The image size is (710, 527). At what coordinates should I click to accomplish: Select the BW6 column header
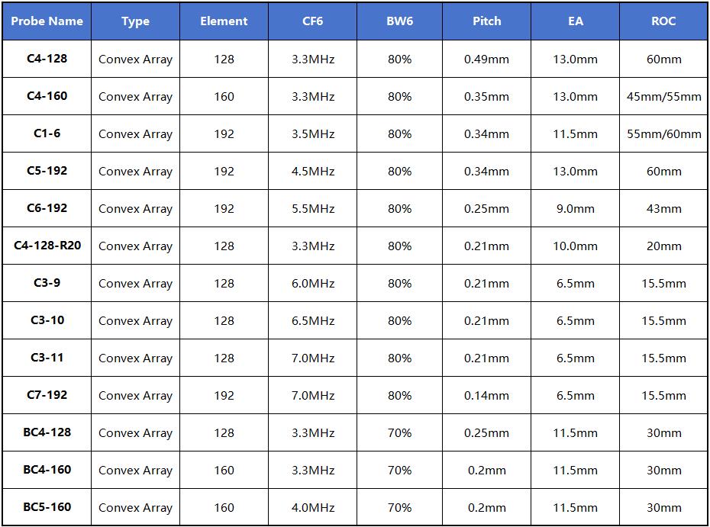coord(399,21)
